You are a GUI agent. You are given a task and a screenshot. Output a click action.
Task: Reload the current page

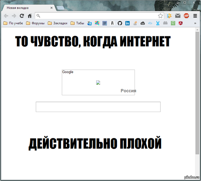pos(22,16)
